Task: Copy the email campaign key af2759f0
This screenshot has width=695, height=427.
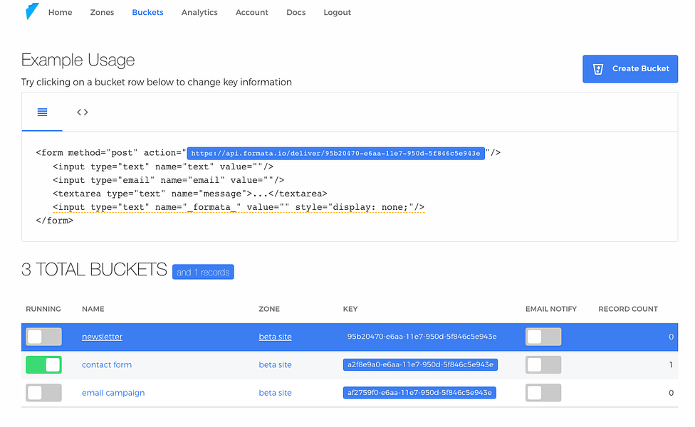Action: tap(419, 393)
